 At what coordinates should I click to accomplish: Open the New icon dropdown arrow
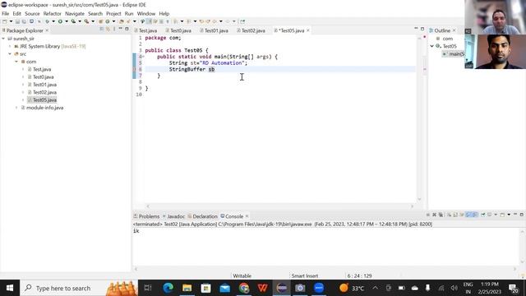click(11, 21)
